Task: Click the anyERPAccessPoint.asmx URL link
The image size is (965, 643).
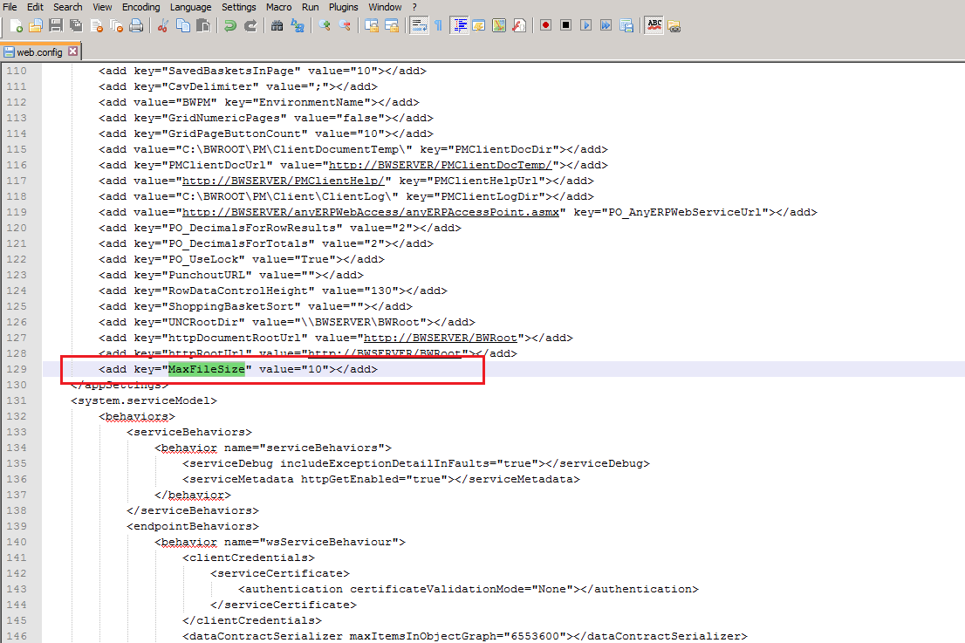Action: pos(371,212)
